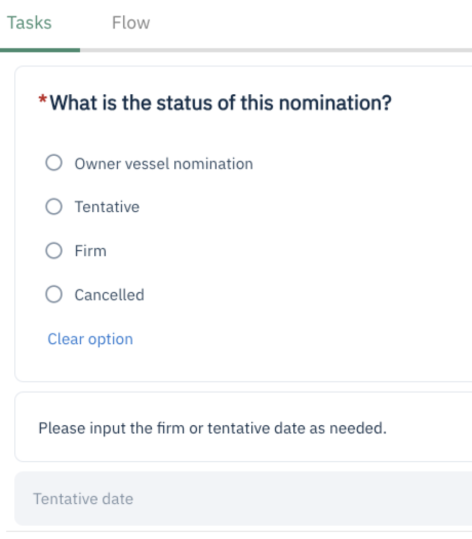Open the Flow tab
Viewport: 472px width, 539px height.
[x=131, y=23]
